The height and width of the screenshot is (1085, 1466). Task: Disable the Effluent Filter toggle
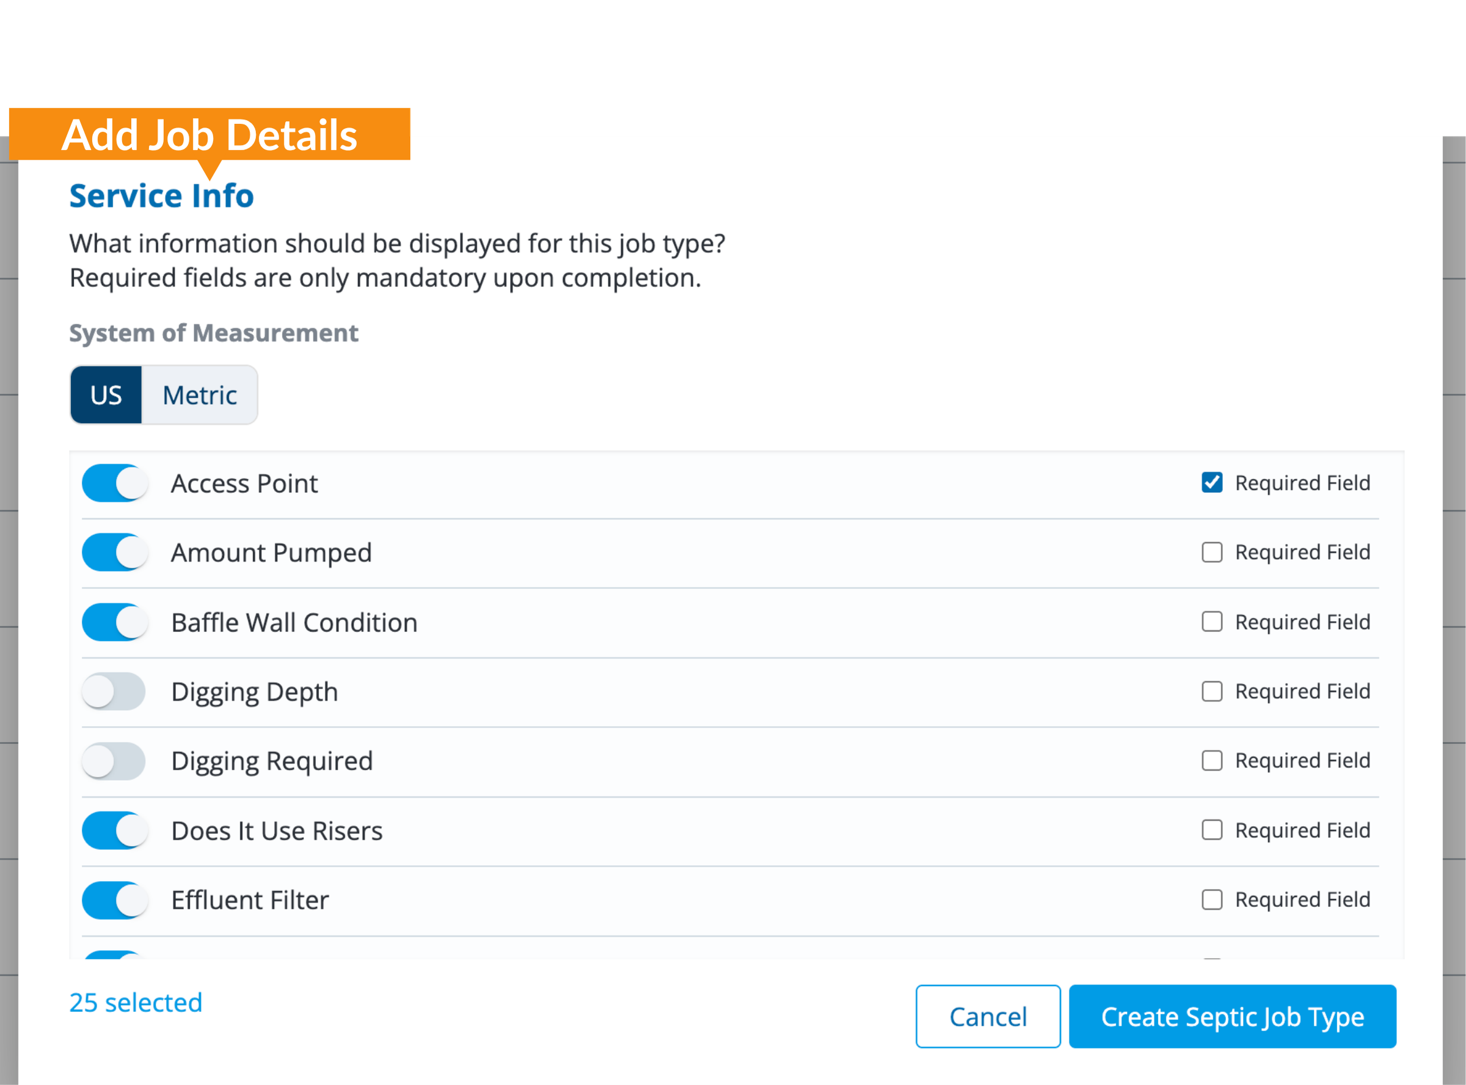(x=114, y=900)
